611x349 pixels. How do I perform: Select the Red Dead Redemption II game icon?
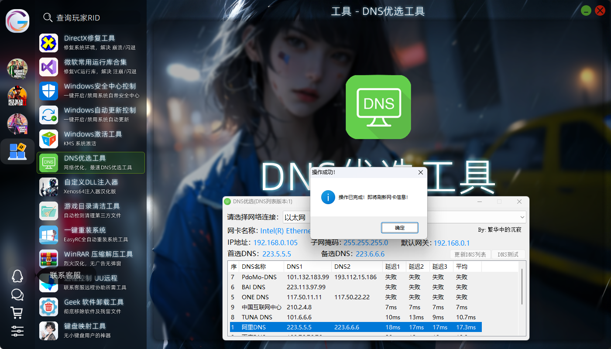click(x=17, y=96)
